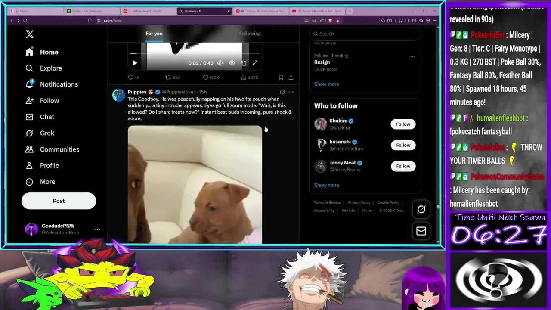
Task: Open Ads info footer link
Action: [348, 211]
